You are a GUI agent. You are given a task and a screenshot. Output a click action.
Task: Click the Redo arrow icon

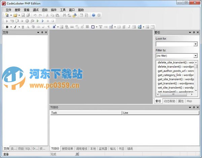40,15
